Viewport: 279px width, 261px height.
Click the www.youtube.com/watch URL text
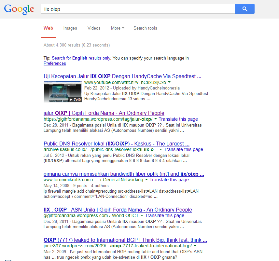coord(125,82)
